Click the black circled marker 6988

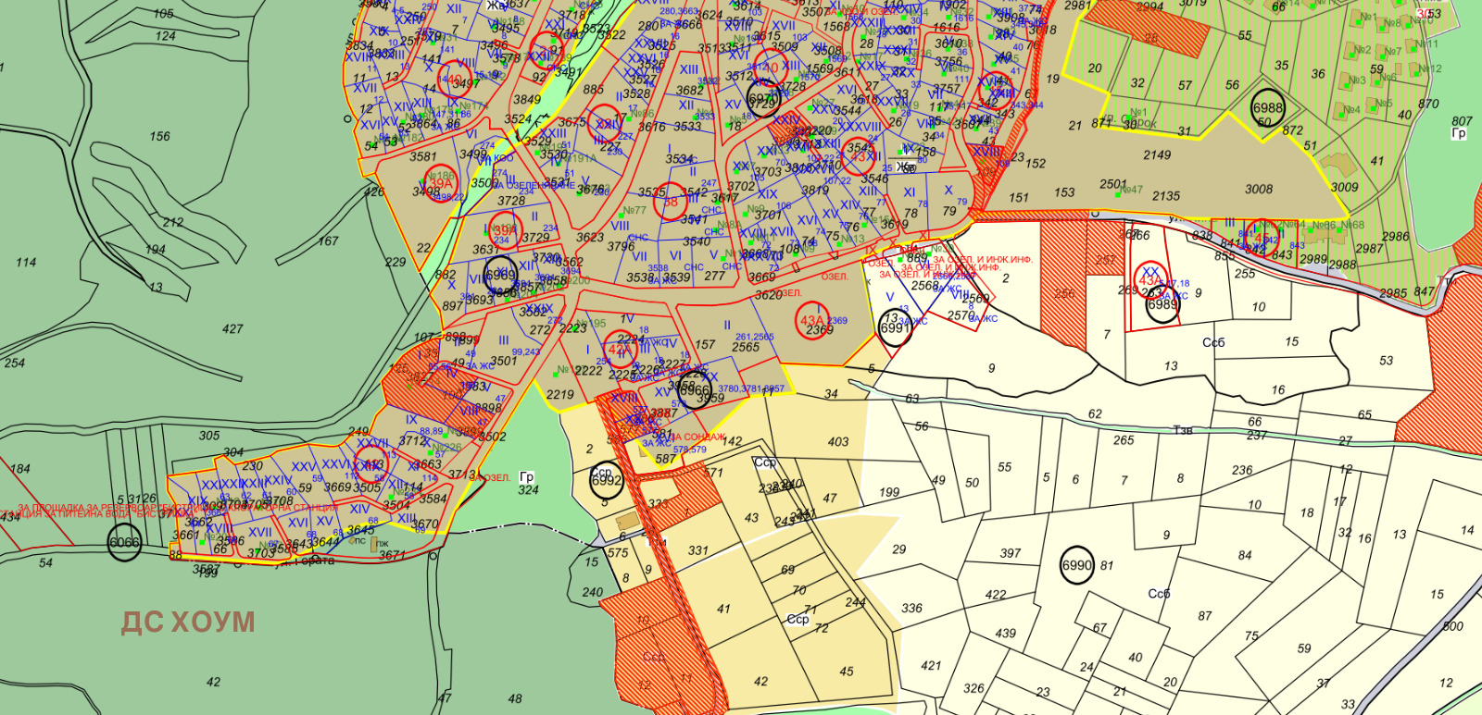1268,108
